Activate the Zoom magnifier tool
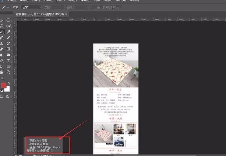The width and height of the screenshot is (226, 156). 9,72
